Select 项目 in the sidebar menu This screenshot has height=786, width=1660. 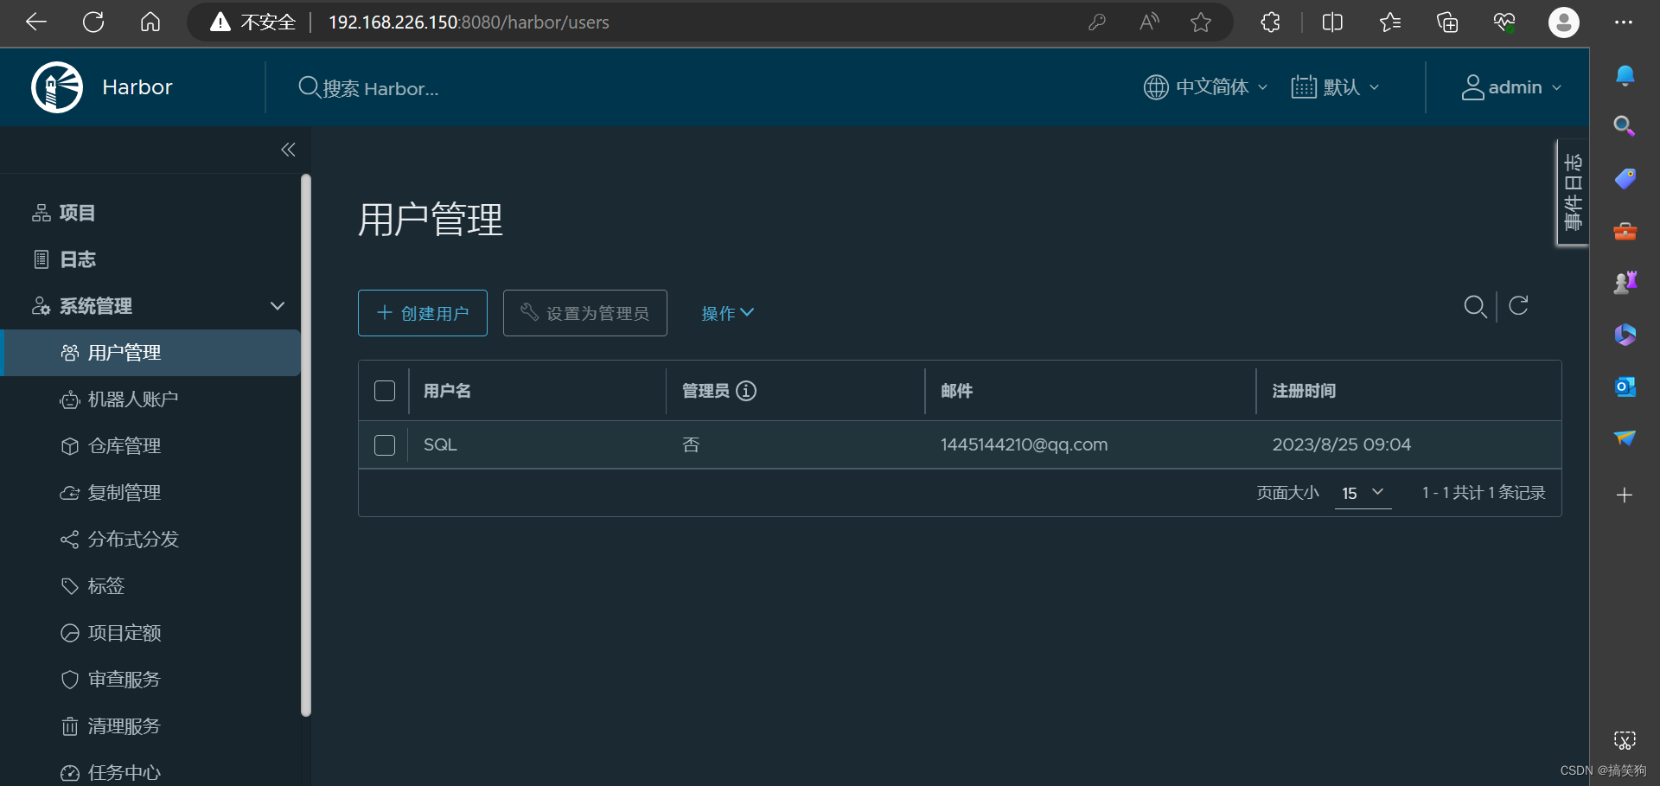click(76, 213)
